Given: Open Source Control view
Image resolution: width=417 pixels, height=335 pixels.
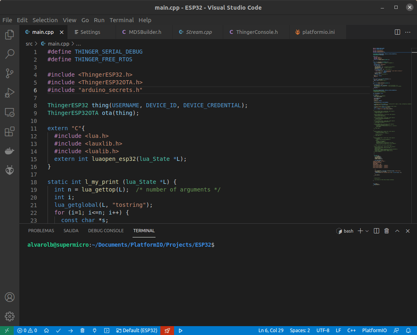Looking at the screenshot, I should click(x=10, y=73).
